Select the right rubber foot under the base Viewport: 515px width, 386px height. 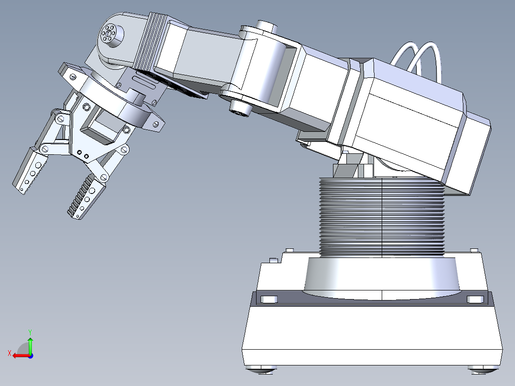tap(483, 370)
